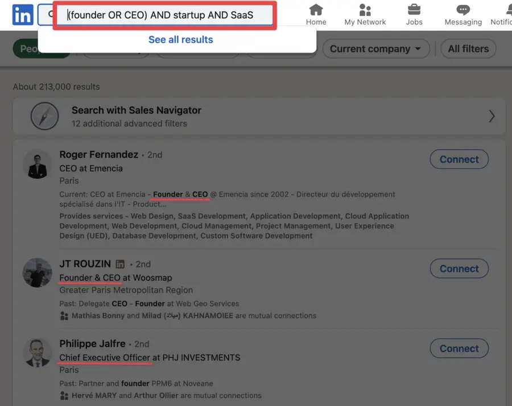
Task: Open the All filters panel
Action: click(x=468, y=48)
